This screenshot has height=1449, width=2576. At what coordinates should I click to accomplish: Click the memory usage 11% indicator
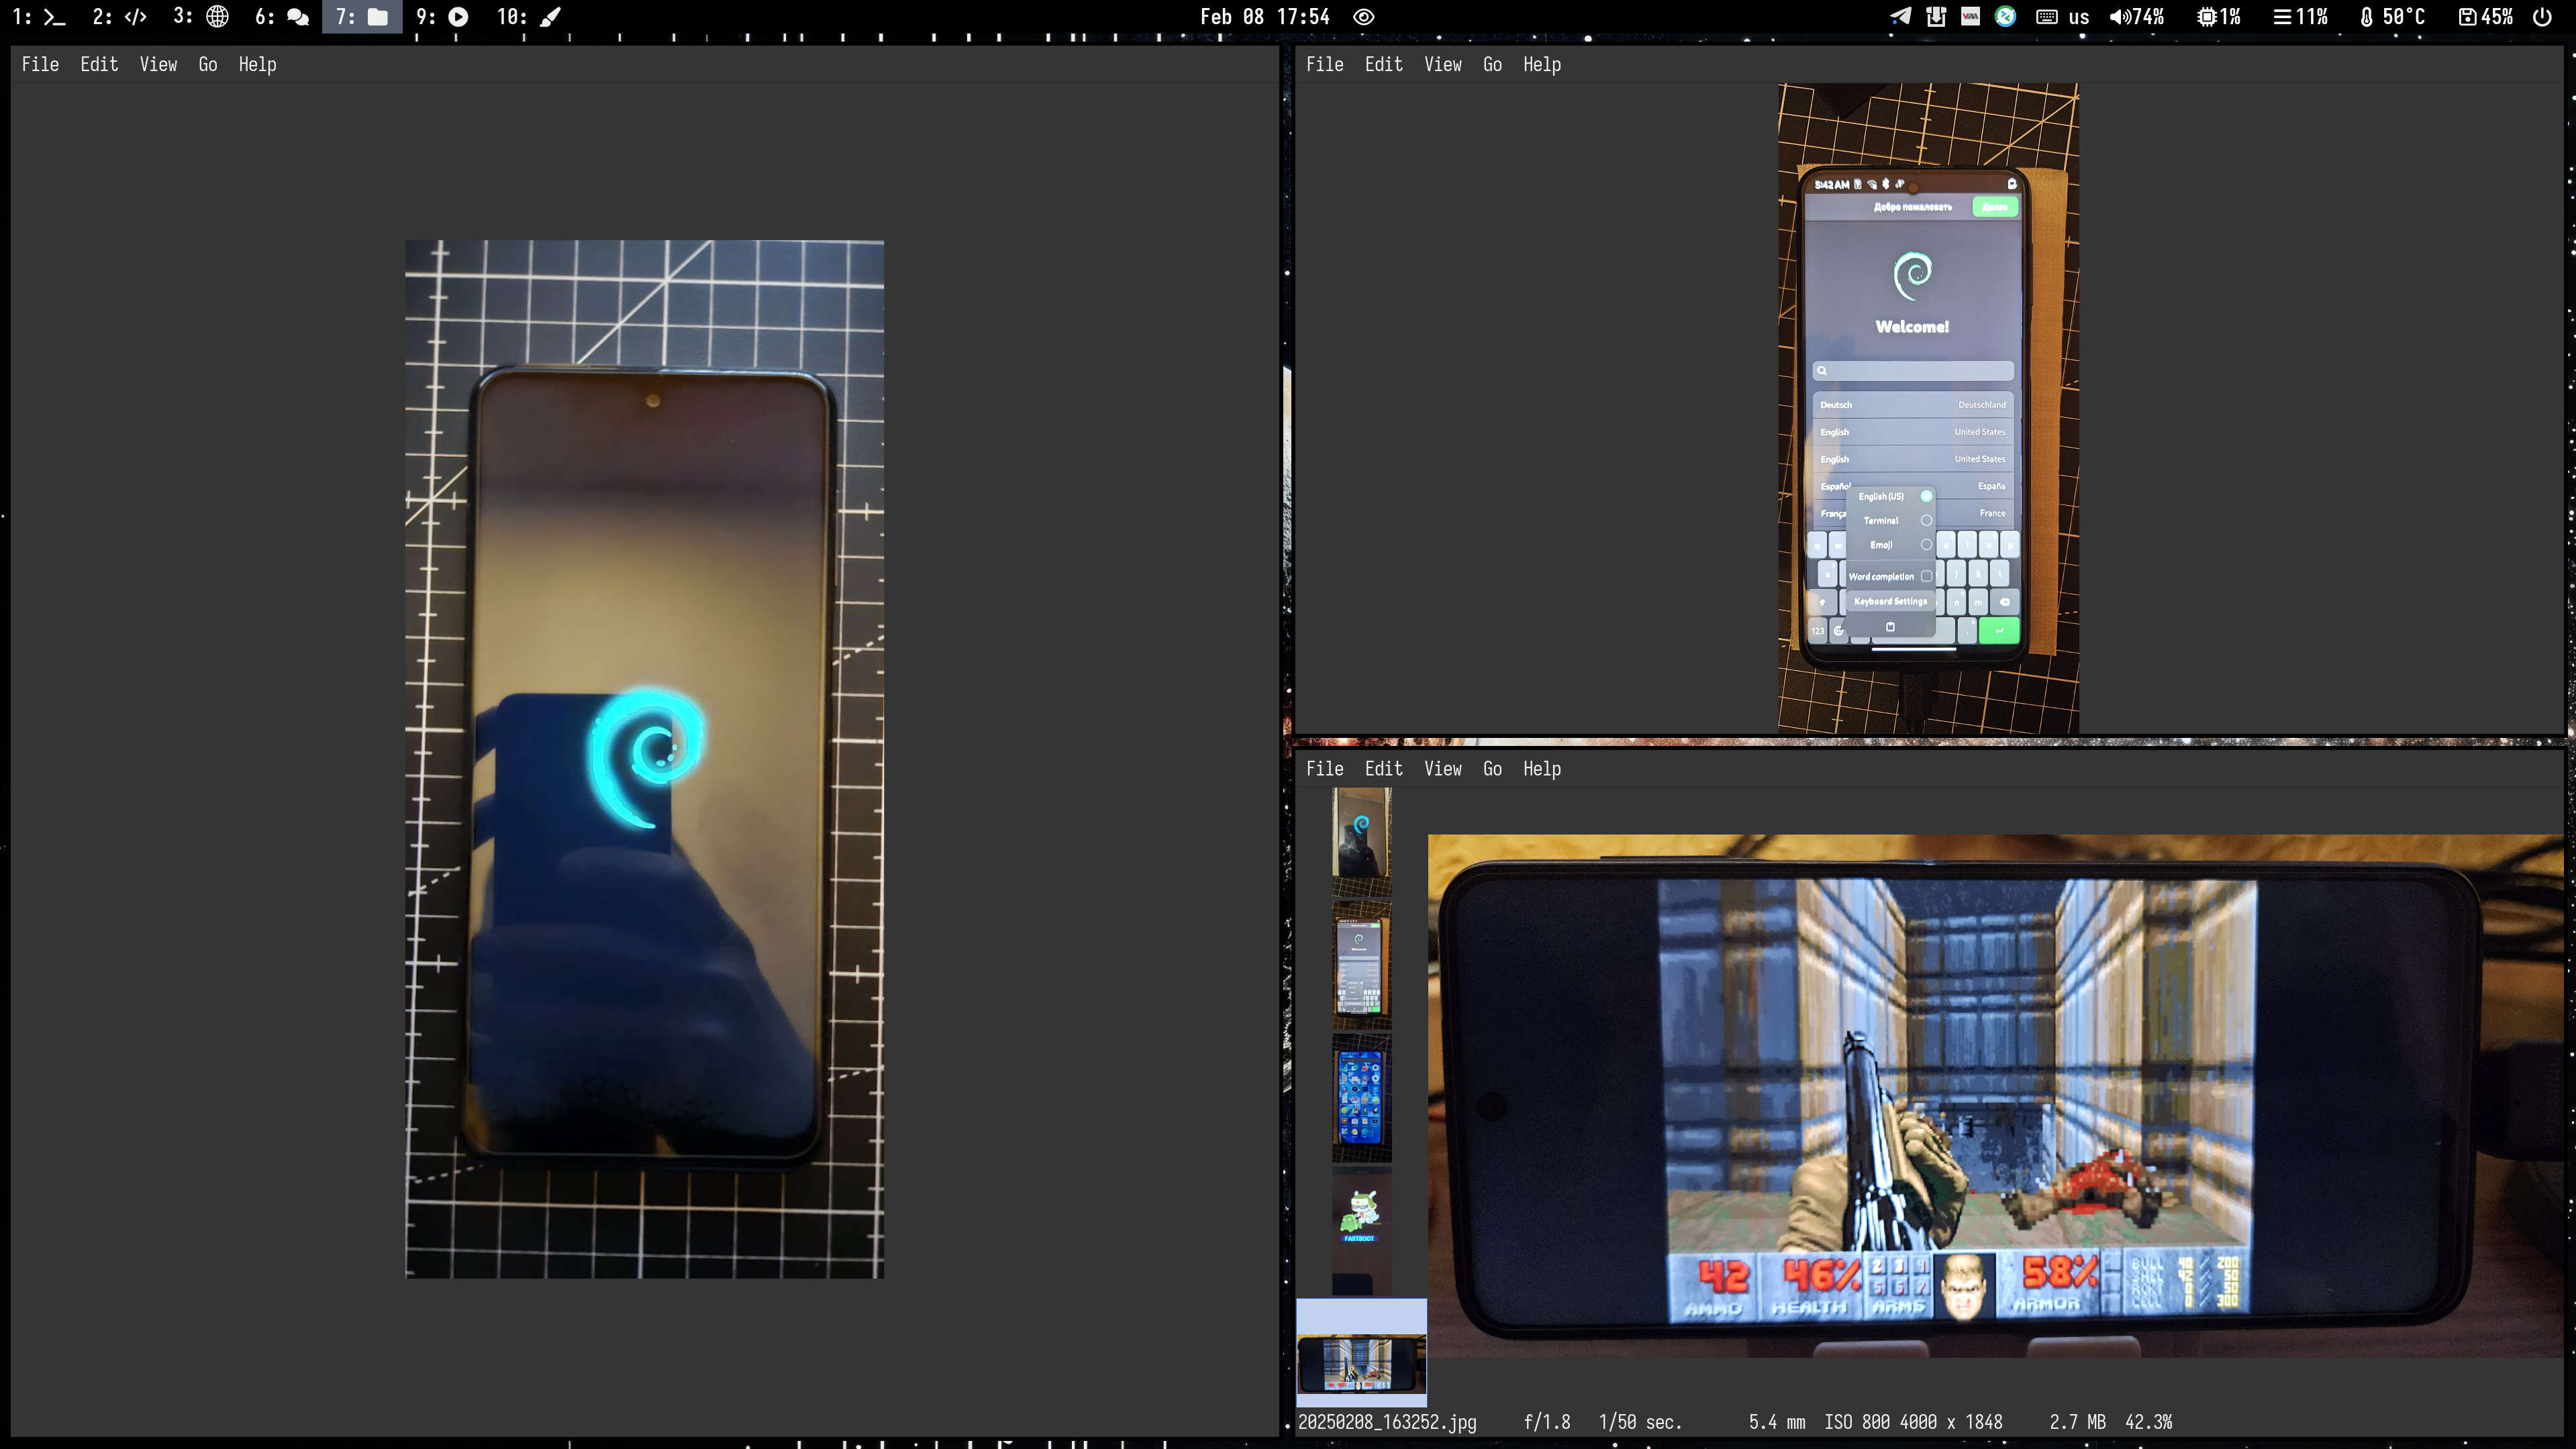pyautogui.click(x=2301, y=17)
